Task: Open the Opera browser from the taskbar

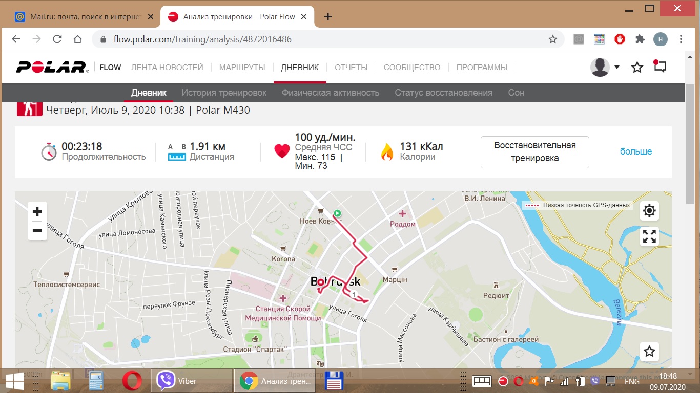Action: tap(132, 381)
